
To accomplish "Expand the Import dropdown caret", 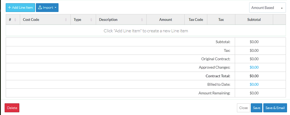I will pyautogui.click(x=55, y=8).
